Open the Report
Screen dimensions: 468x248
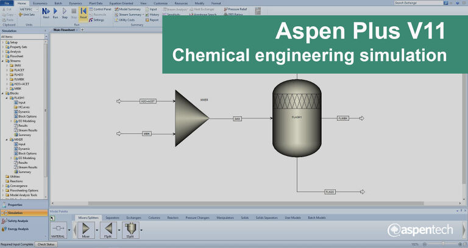(x=152, y=20)
